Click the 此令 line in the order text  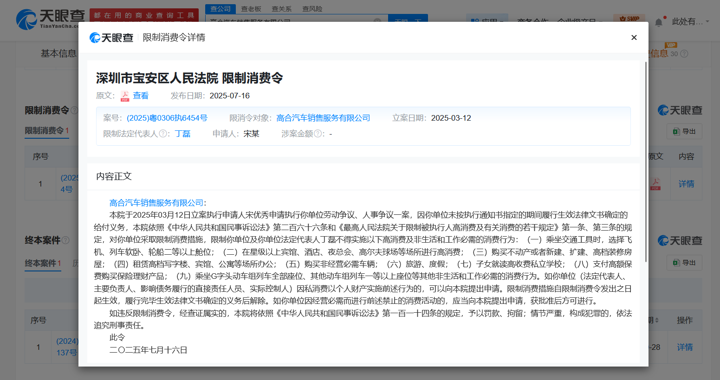point(117,338)
